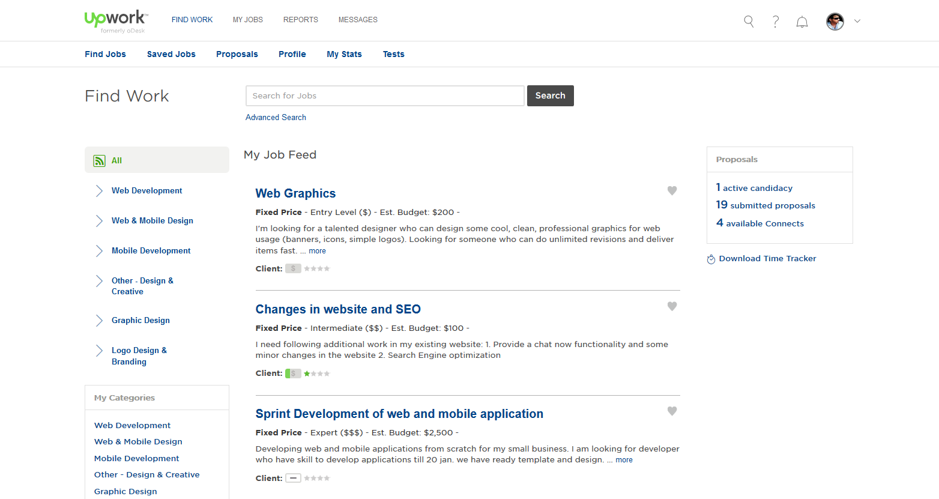Click the payment verified badge for Web Graphics client
Image resolution: width=939 pixels, height=499 pixels.
click(293, 268)
